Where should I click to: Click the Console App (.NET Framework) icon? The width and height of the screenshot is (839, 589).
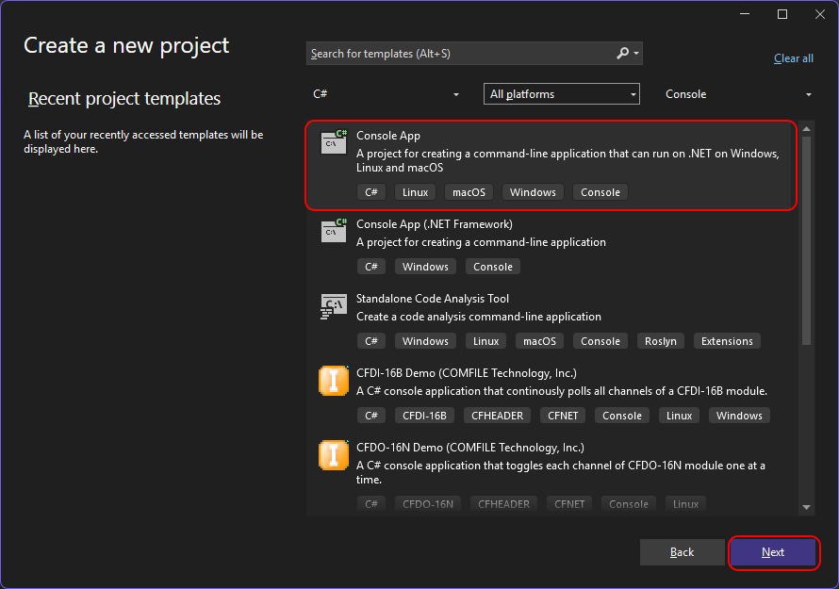334,230
